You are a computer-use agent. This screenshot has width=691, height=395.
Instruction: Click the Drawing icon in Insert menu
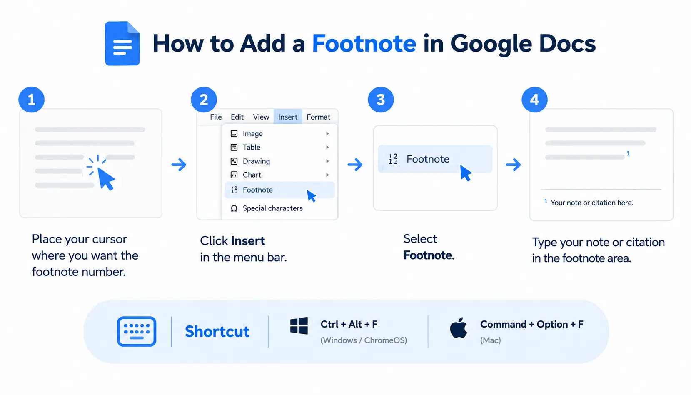(x=234, y=161)
